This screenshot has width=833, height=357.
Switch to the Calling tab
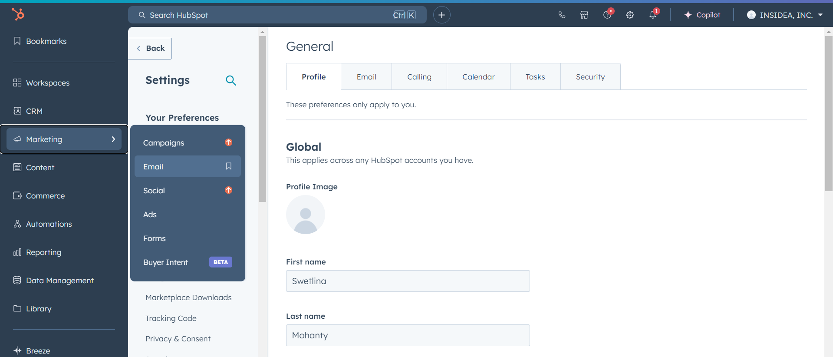pyautogui.click(x=419, y=77)
